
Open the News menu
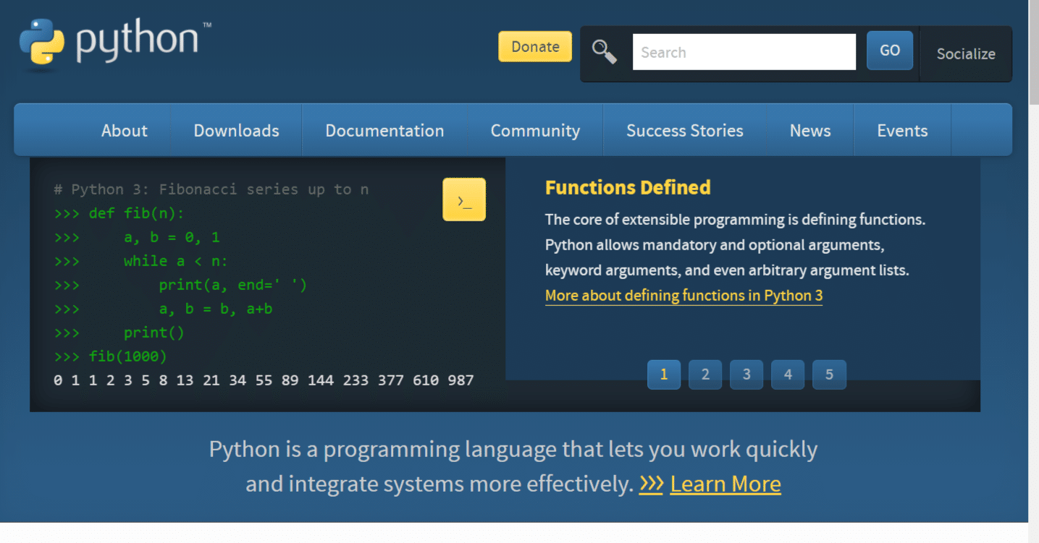[810, 131]
